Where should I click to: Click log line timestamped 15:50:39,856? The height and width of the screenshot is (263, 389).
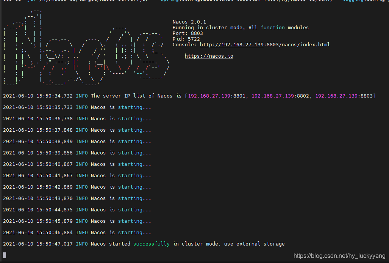point(77,153)
